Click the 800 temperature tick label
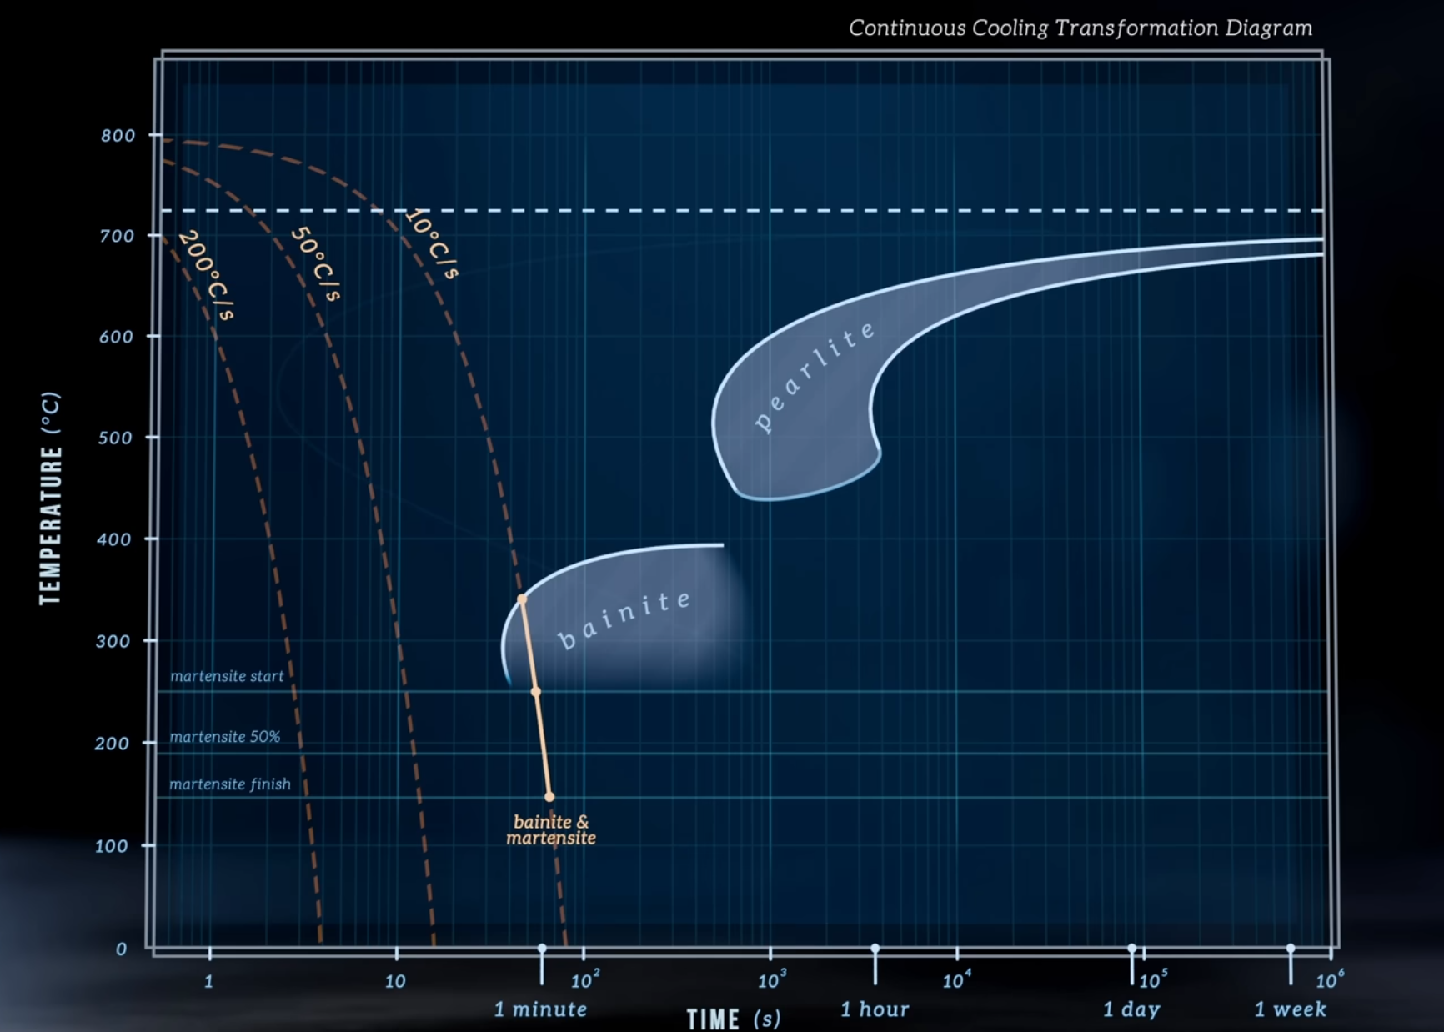The width and height of the screenshot is (1444, 1032). point(118,136)
